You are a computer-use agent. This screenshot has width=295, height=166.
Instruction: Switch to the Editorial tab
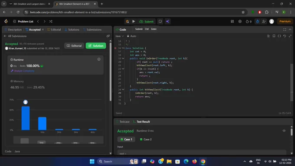point(54,30)
